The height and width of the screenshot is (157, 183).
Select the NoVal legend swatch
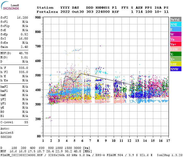pos(176,19)
